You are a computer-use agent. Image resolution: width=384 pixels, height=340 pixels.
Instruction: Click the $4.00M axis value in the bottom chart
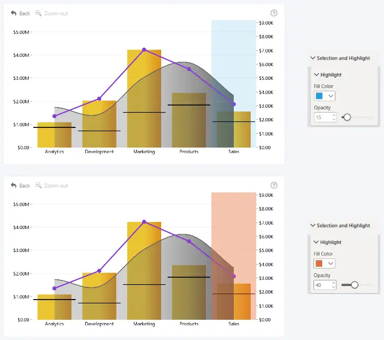coord(21,227)
